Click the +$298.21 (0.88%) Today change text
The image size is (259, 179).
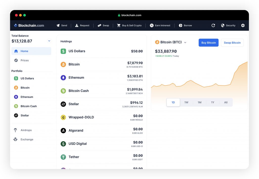tap(167, 56)
